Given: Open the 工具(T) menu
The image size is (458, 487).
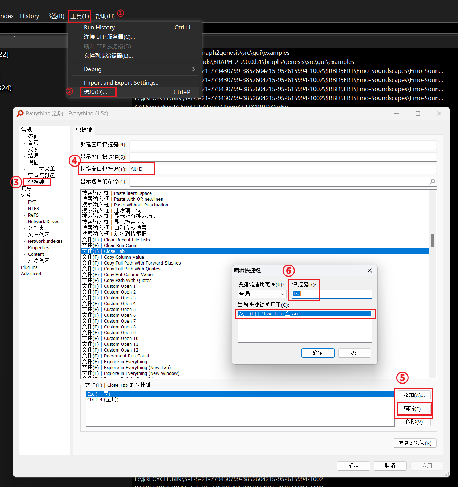Looking at the screenshot, I should coord(80,16).
